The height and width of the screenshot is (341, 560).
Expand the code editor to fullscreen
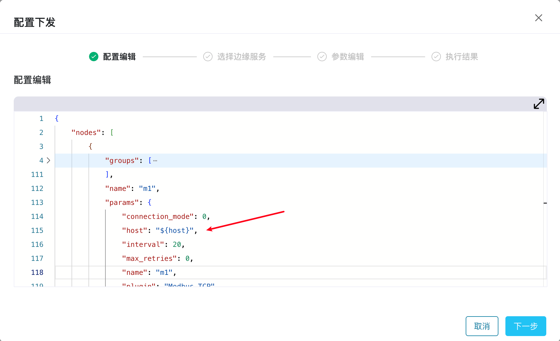click(539, 104)
